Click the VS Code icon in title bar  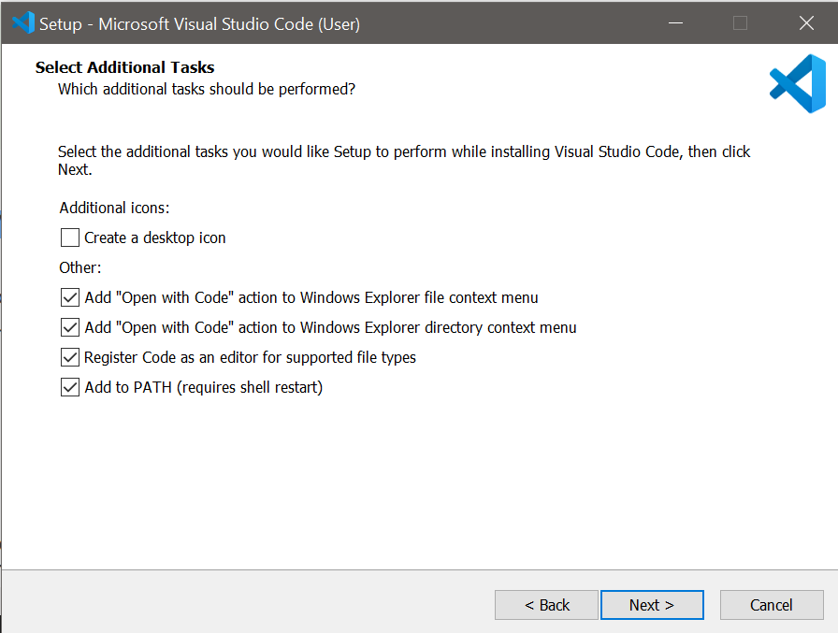pyautogui.click(x=22, y=23)
